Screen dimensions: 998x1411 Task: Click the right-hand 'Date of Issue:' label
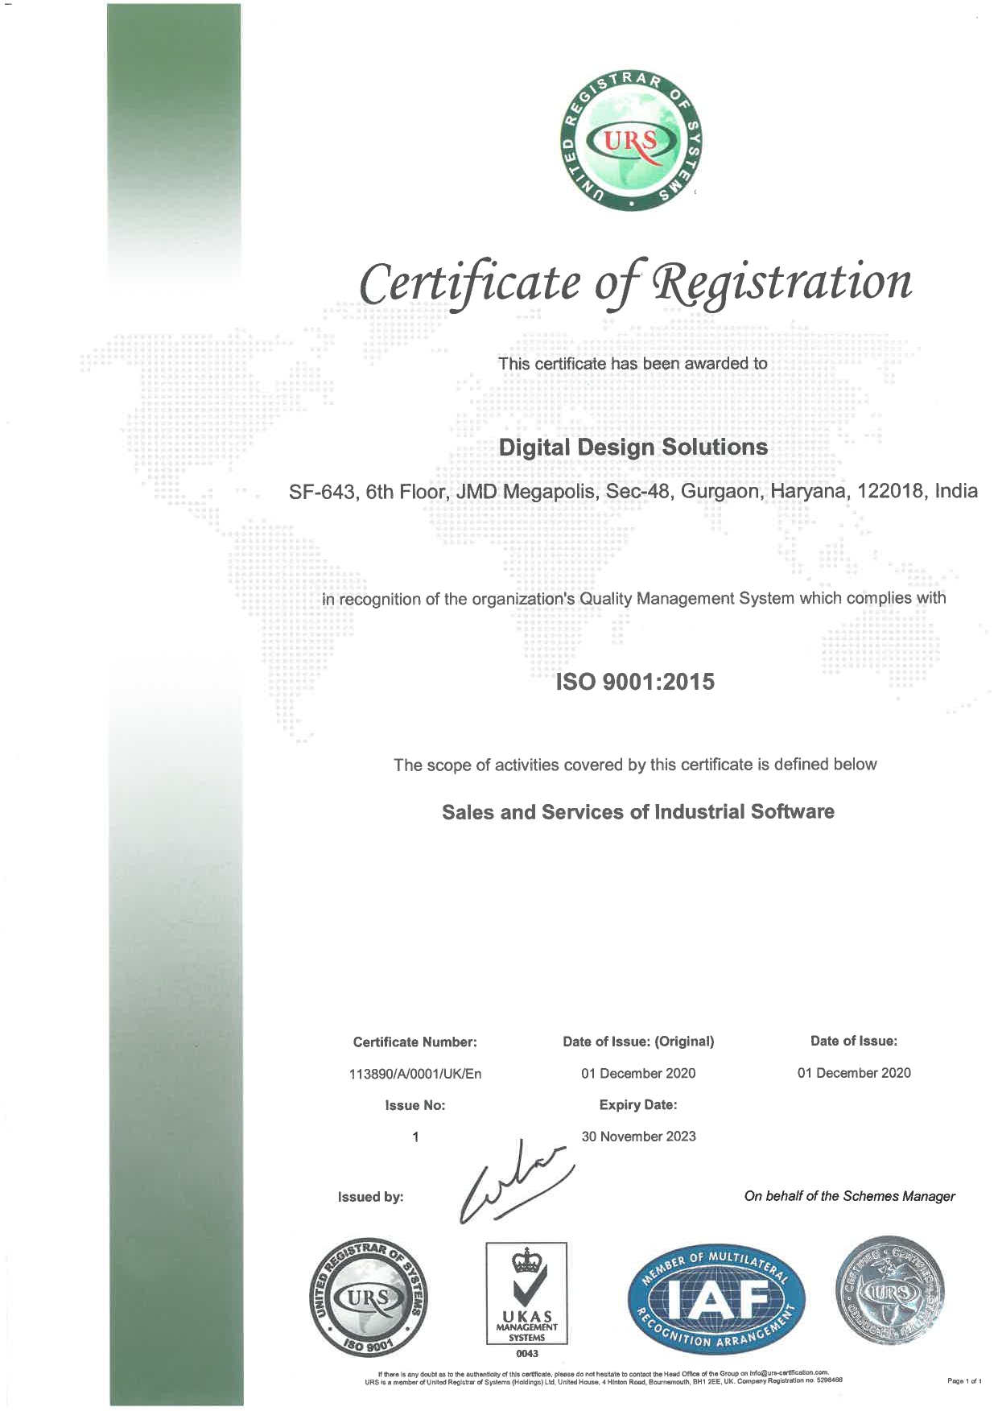point(854,1041)
